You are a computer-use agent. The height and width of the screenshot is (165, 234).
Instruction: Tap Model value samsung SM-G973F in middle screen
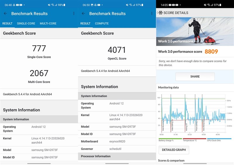point(123,127)
